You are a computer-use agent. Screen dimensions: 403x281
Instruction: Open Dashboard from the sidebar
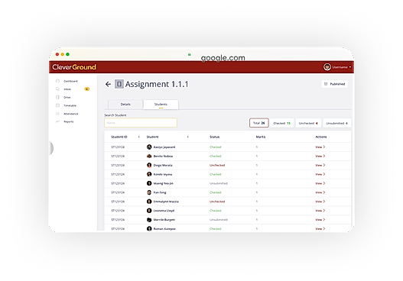coord(67,81)
